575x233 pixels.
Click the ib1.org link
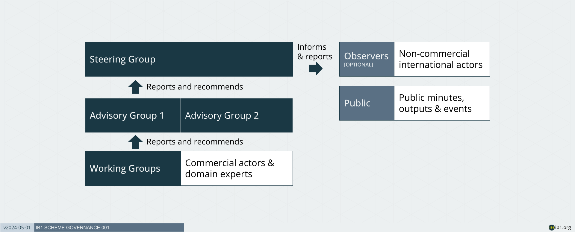coord(563,228)
